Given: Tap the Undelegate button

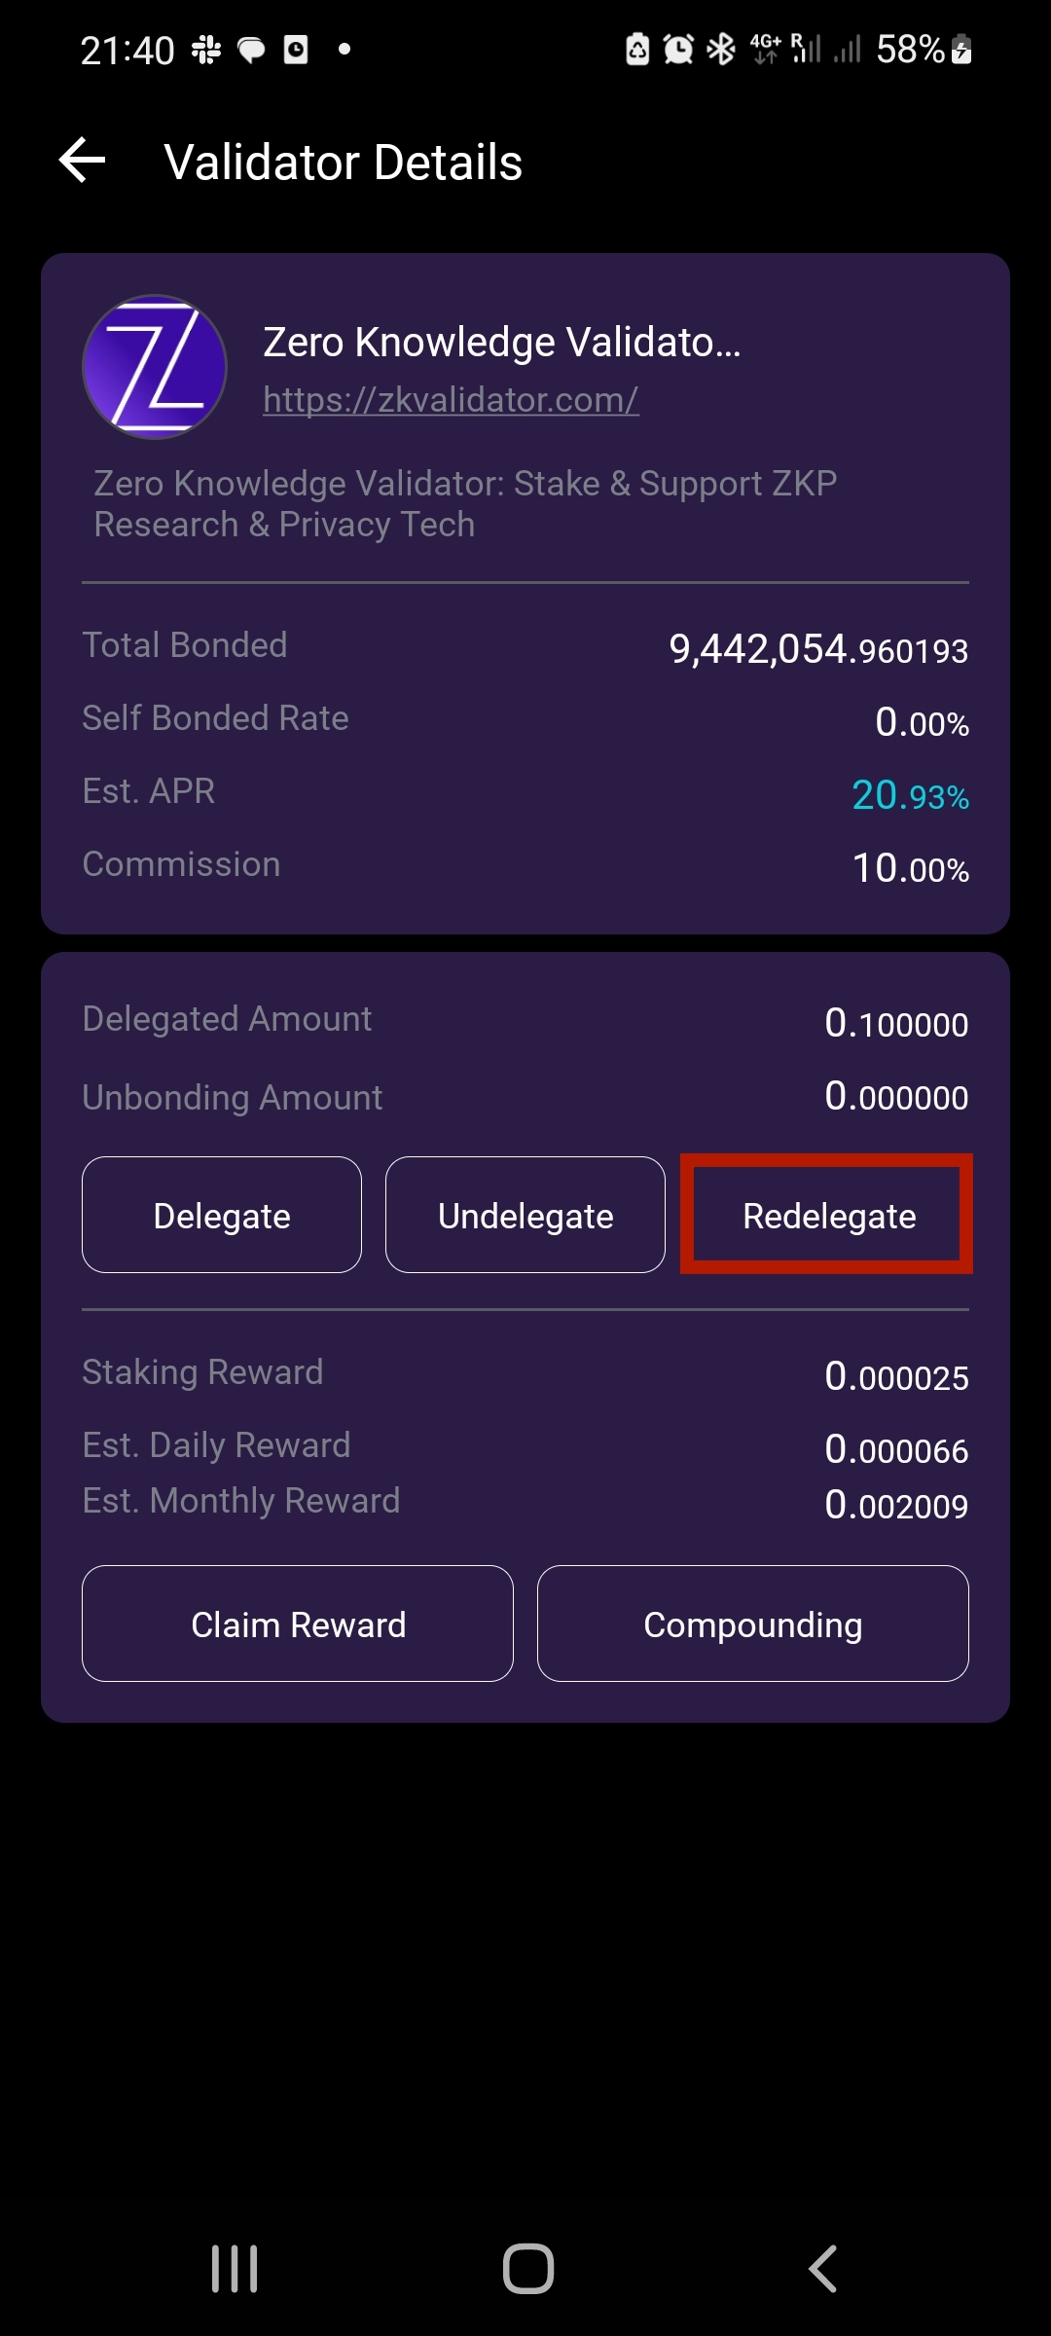Looking at the screenshot, I should tap(525, 1216).
